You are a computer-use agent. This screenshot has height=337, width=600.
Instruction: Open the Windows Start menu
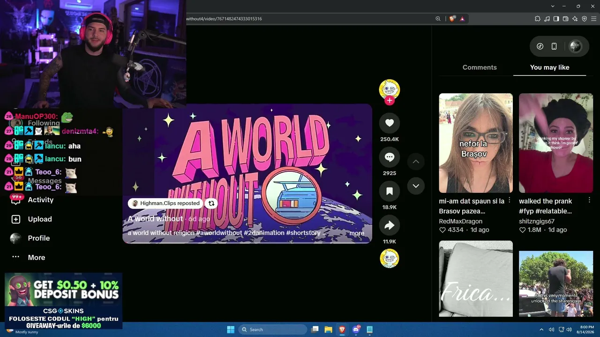231,330
